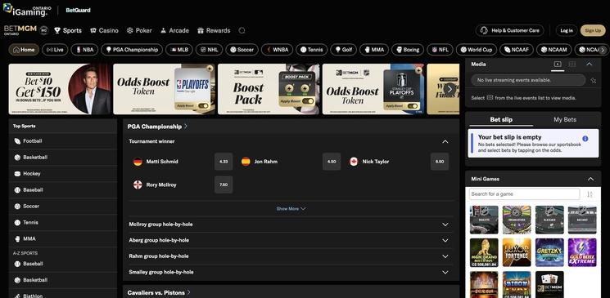This screenshot has height=298, width=610.
Task: Open the Gold Blitz Extreme mini game
Action: point(582,252)
